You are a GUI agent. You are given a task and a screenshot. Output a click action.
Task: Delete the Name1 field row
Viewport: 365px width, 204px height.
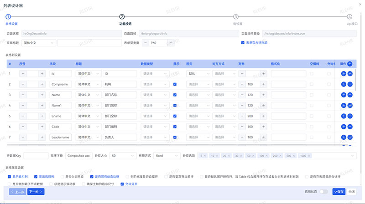(x=350, y=106)
